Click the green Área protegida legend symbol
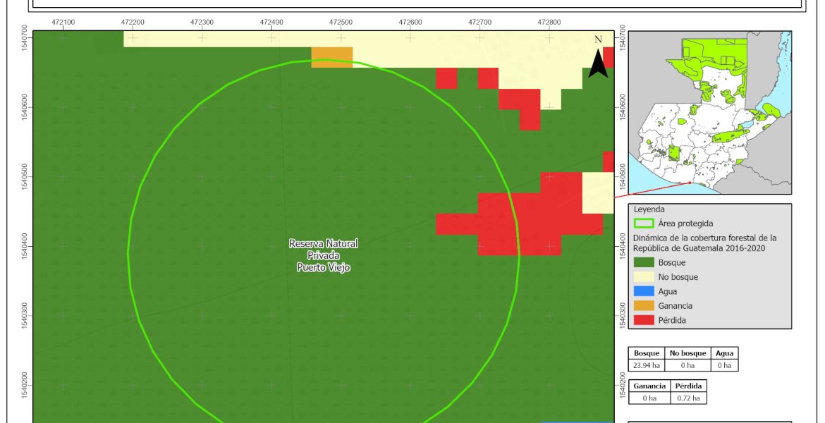Viewport: 825px width, 423px height. coord(643,223)
